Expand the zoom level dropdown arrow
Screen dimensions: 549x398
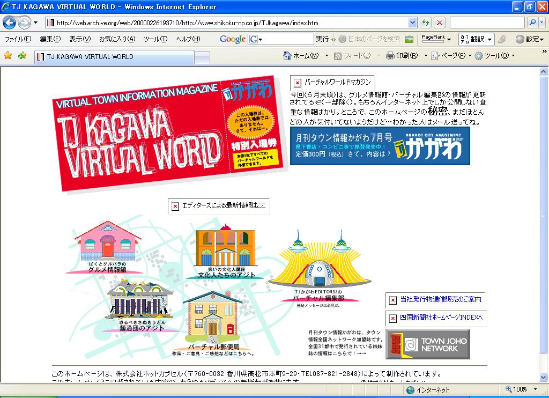click(535, 389)
